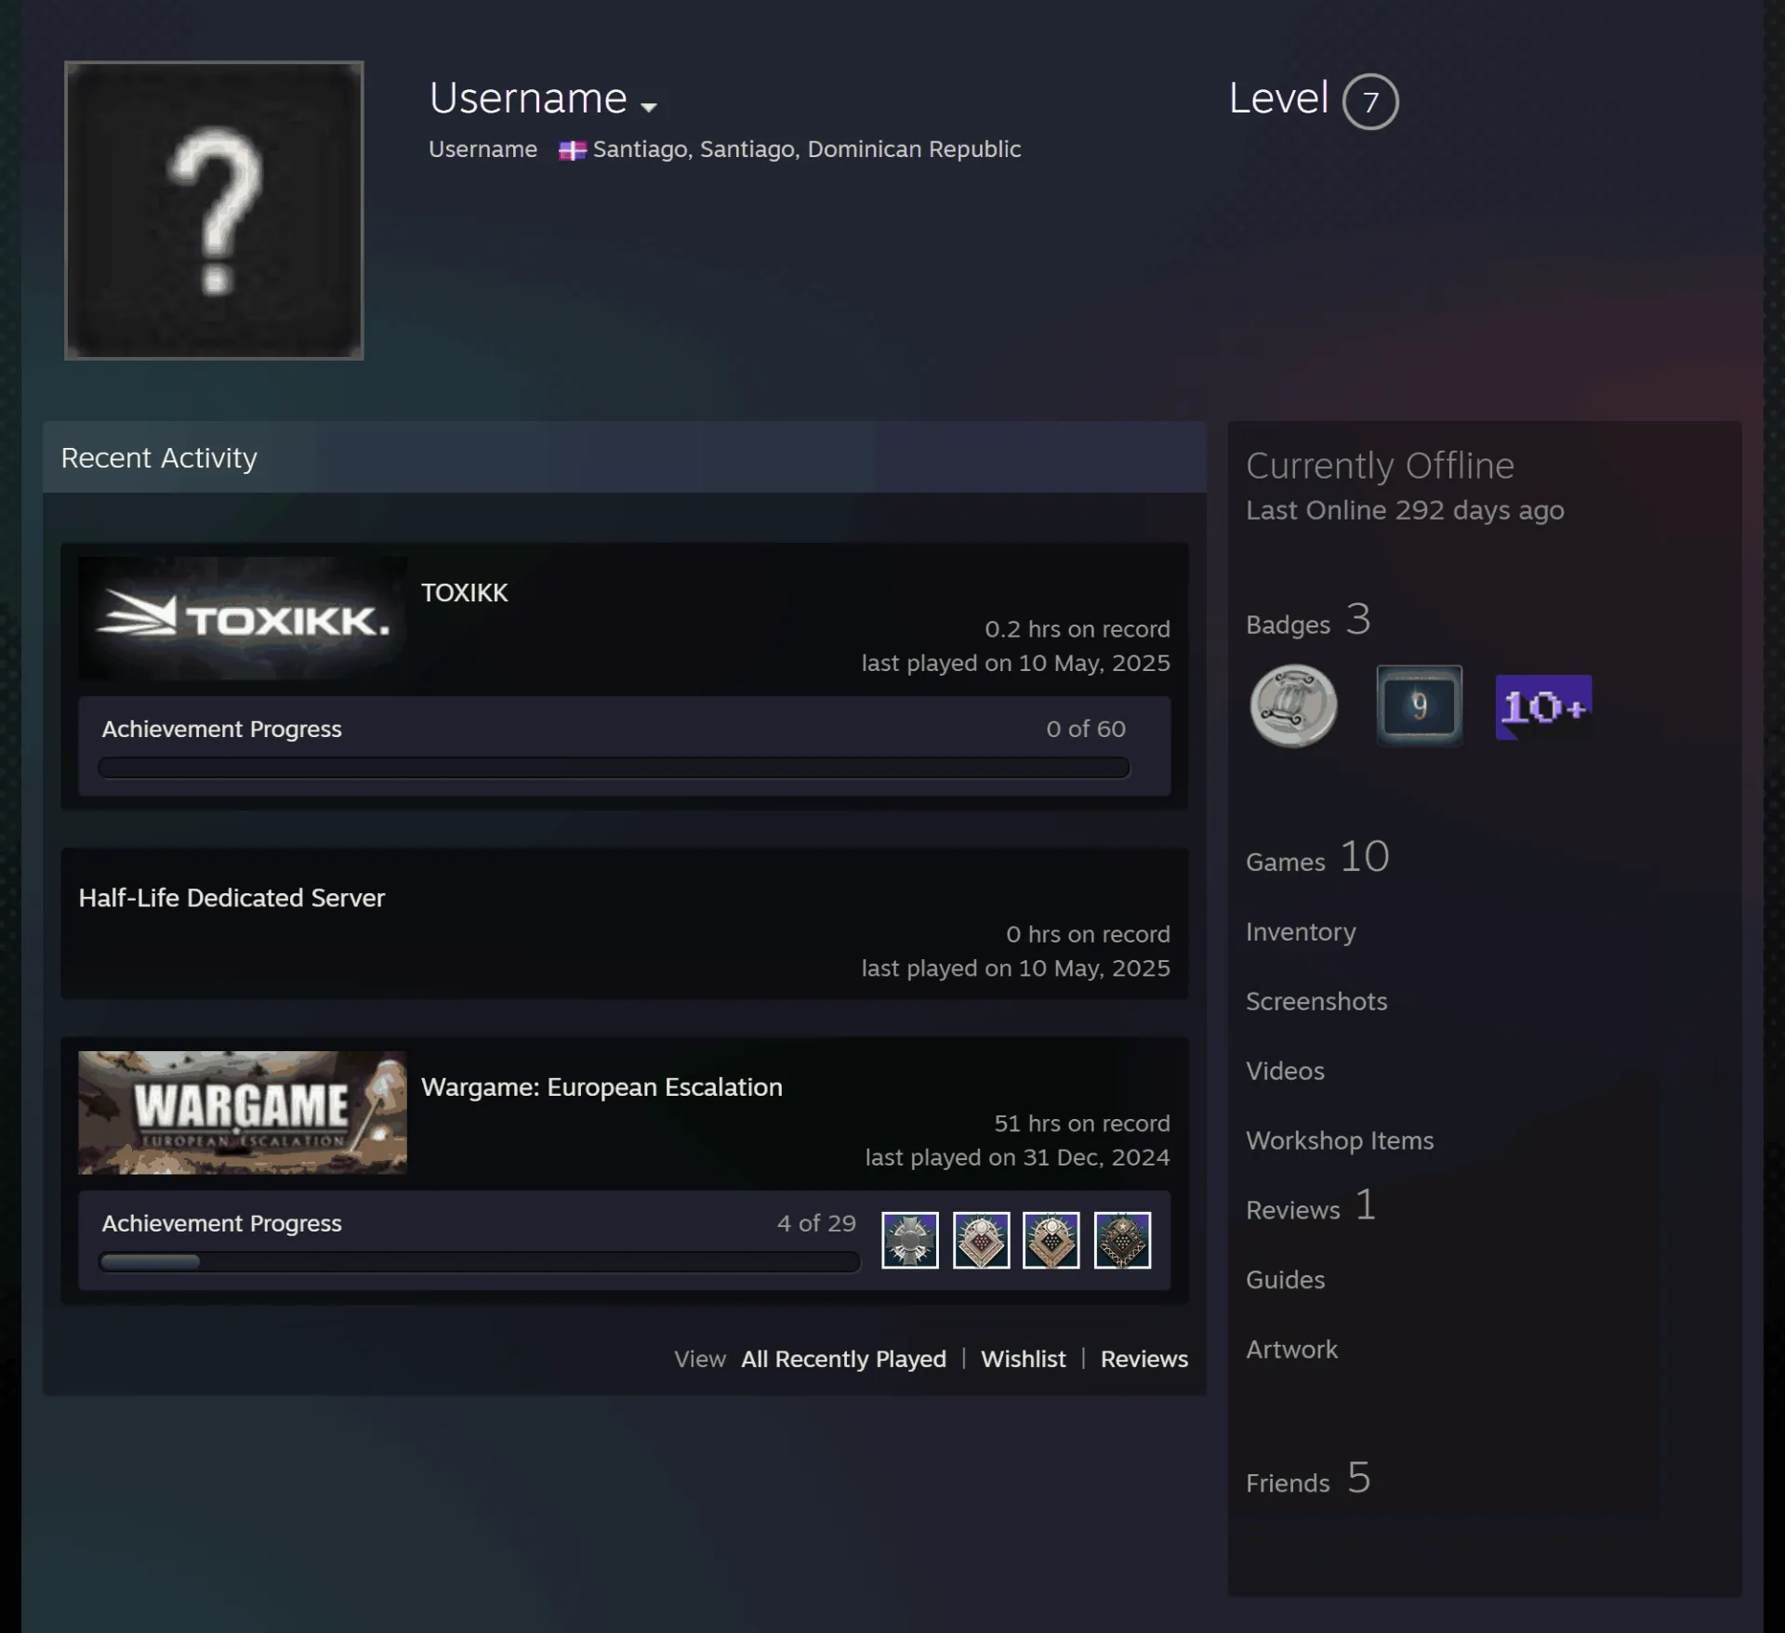Click the large Username profile heading
1785x1633 pixels.
click(528, 98)
